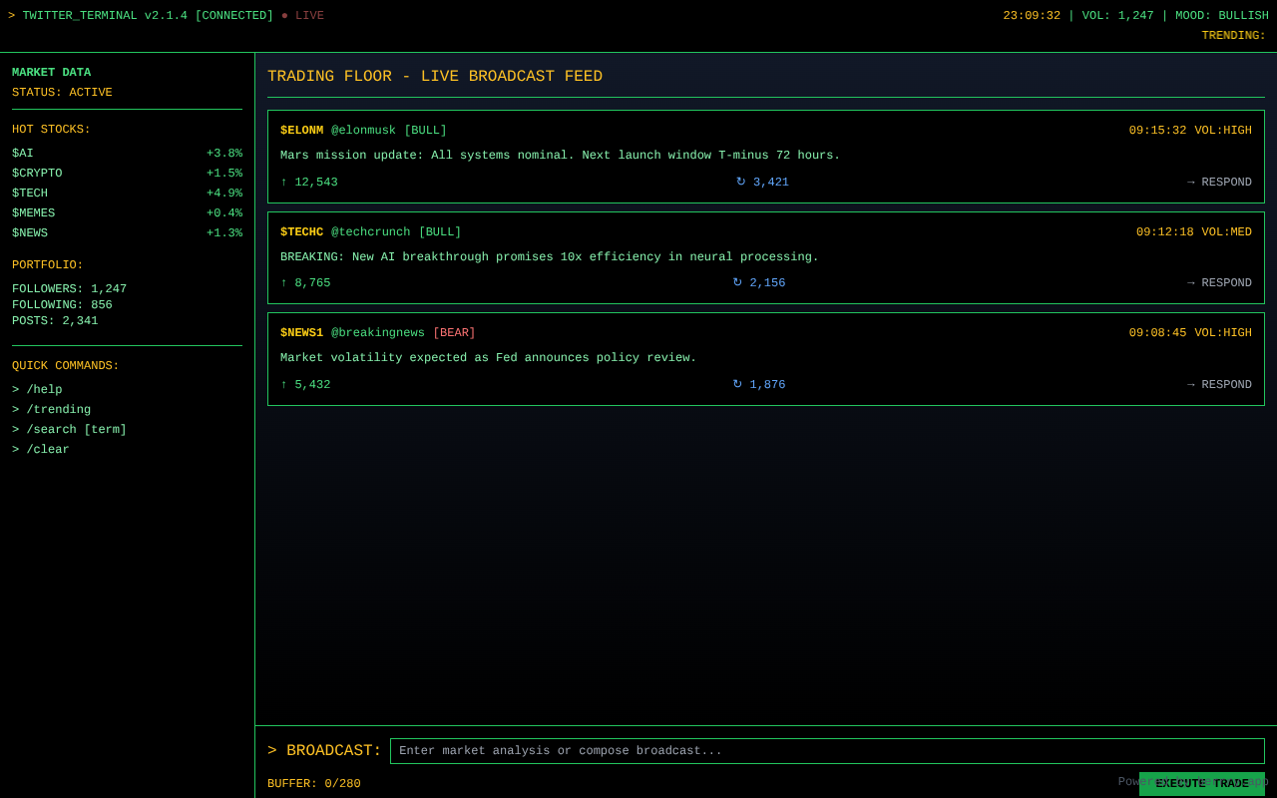Upvote the $ELONM Mars mission post
1277x798 pixels.
click(x=309, y=183)
